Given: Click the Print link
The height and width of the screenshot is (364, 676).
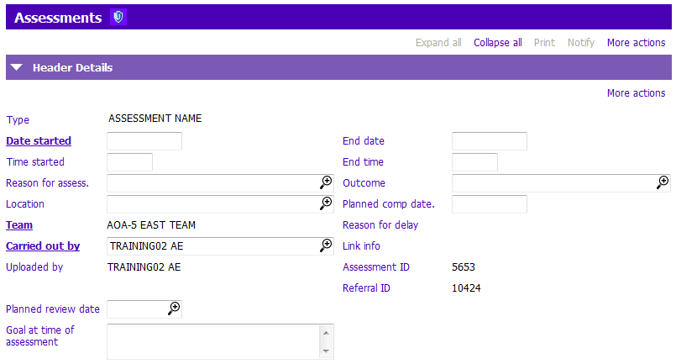Looking at the screenshot, I should coord(544,43).
